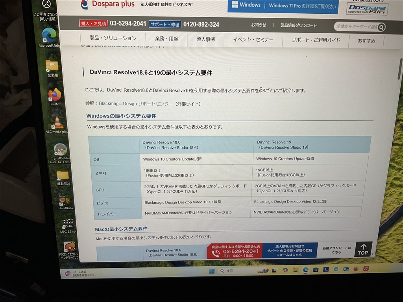Viewport: 403px width, 302px height.
Task: Click the Dospara computer shop logo
Action: click(x=367, y=9)
